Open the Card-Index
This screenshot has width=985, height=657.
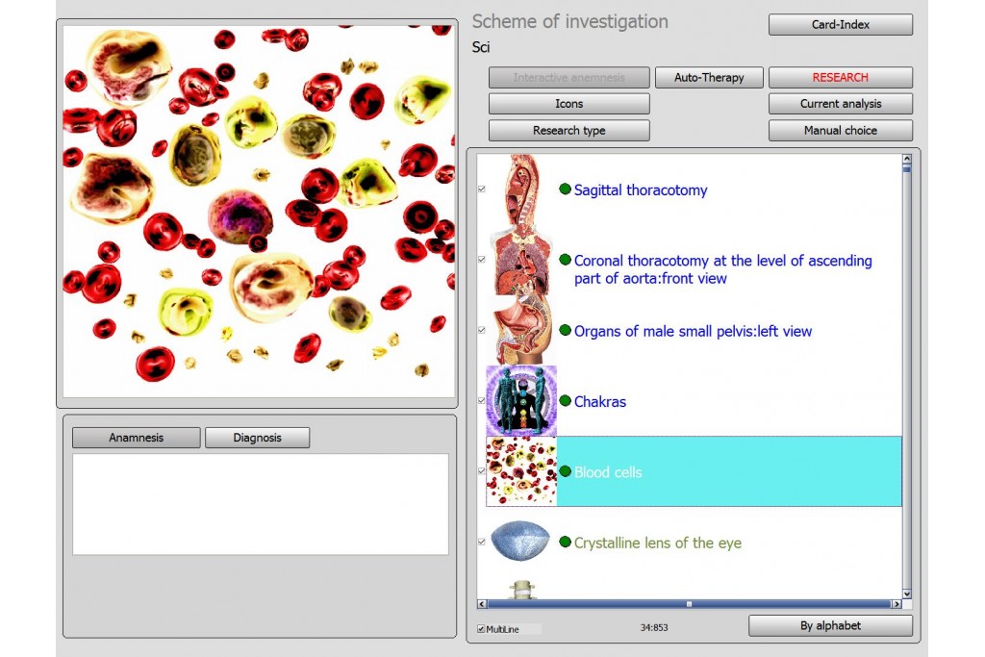[x=840, y=25]
